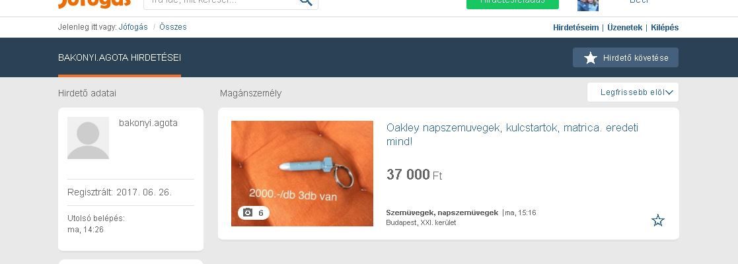Click the Jófogás logo
The width and height of the screenshot is (738, 264).
[94, 4]
